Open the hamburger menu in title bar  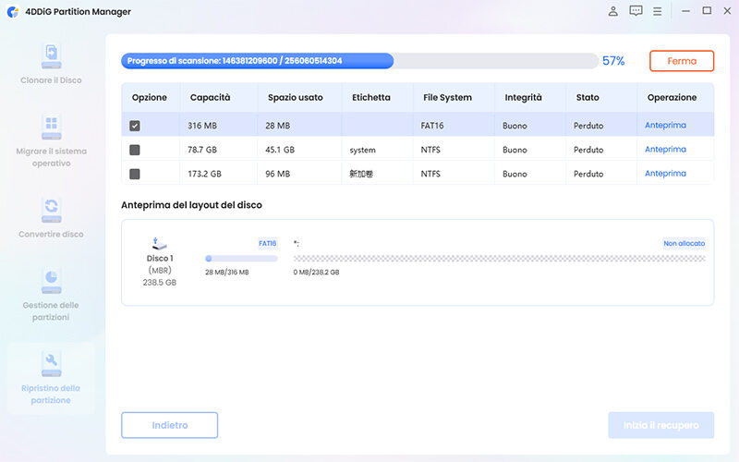click(658, 11)
